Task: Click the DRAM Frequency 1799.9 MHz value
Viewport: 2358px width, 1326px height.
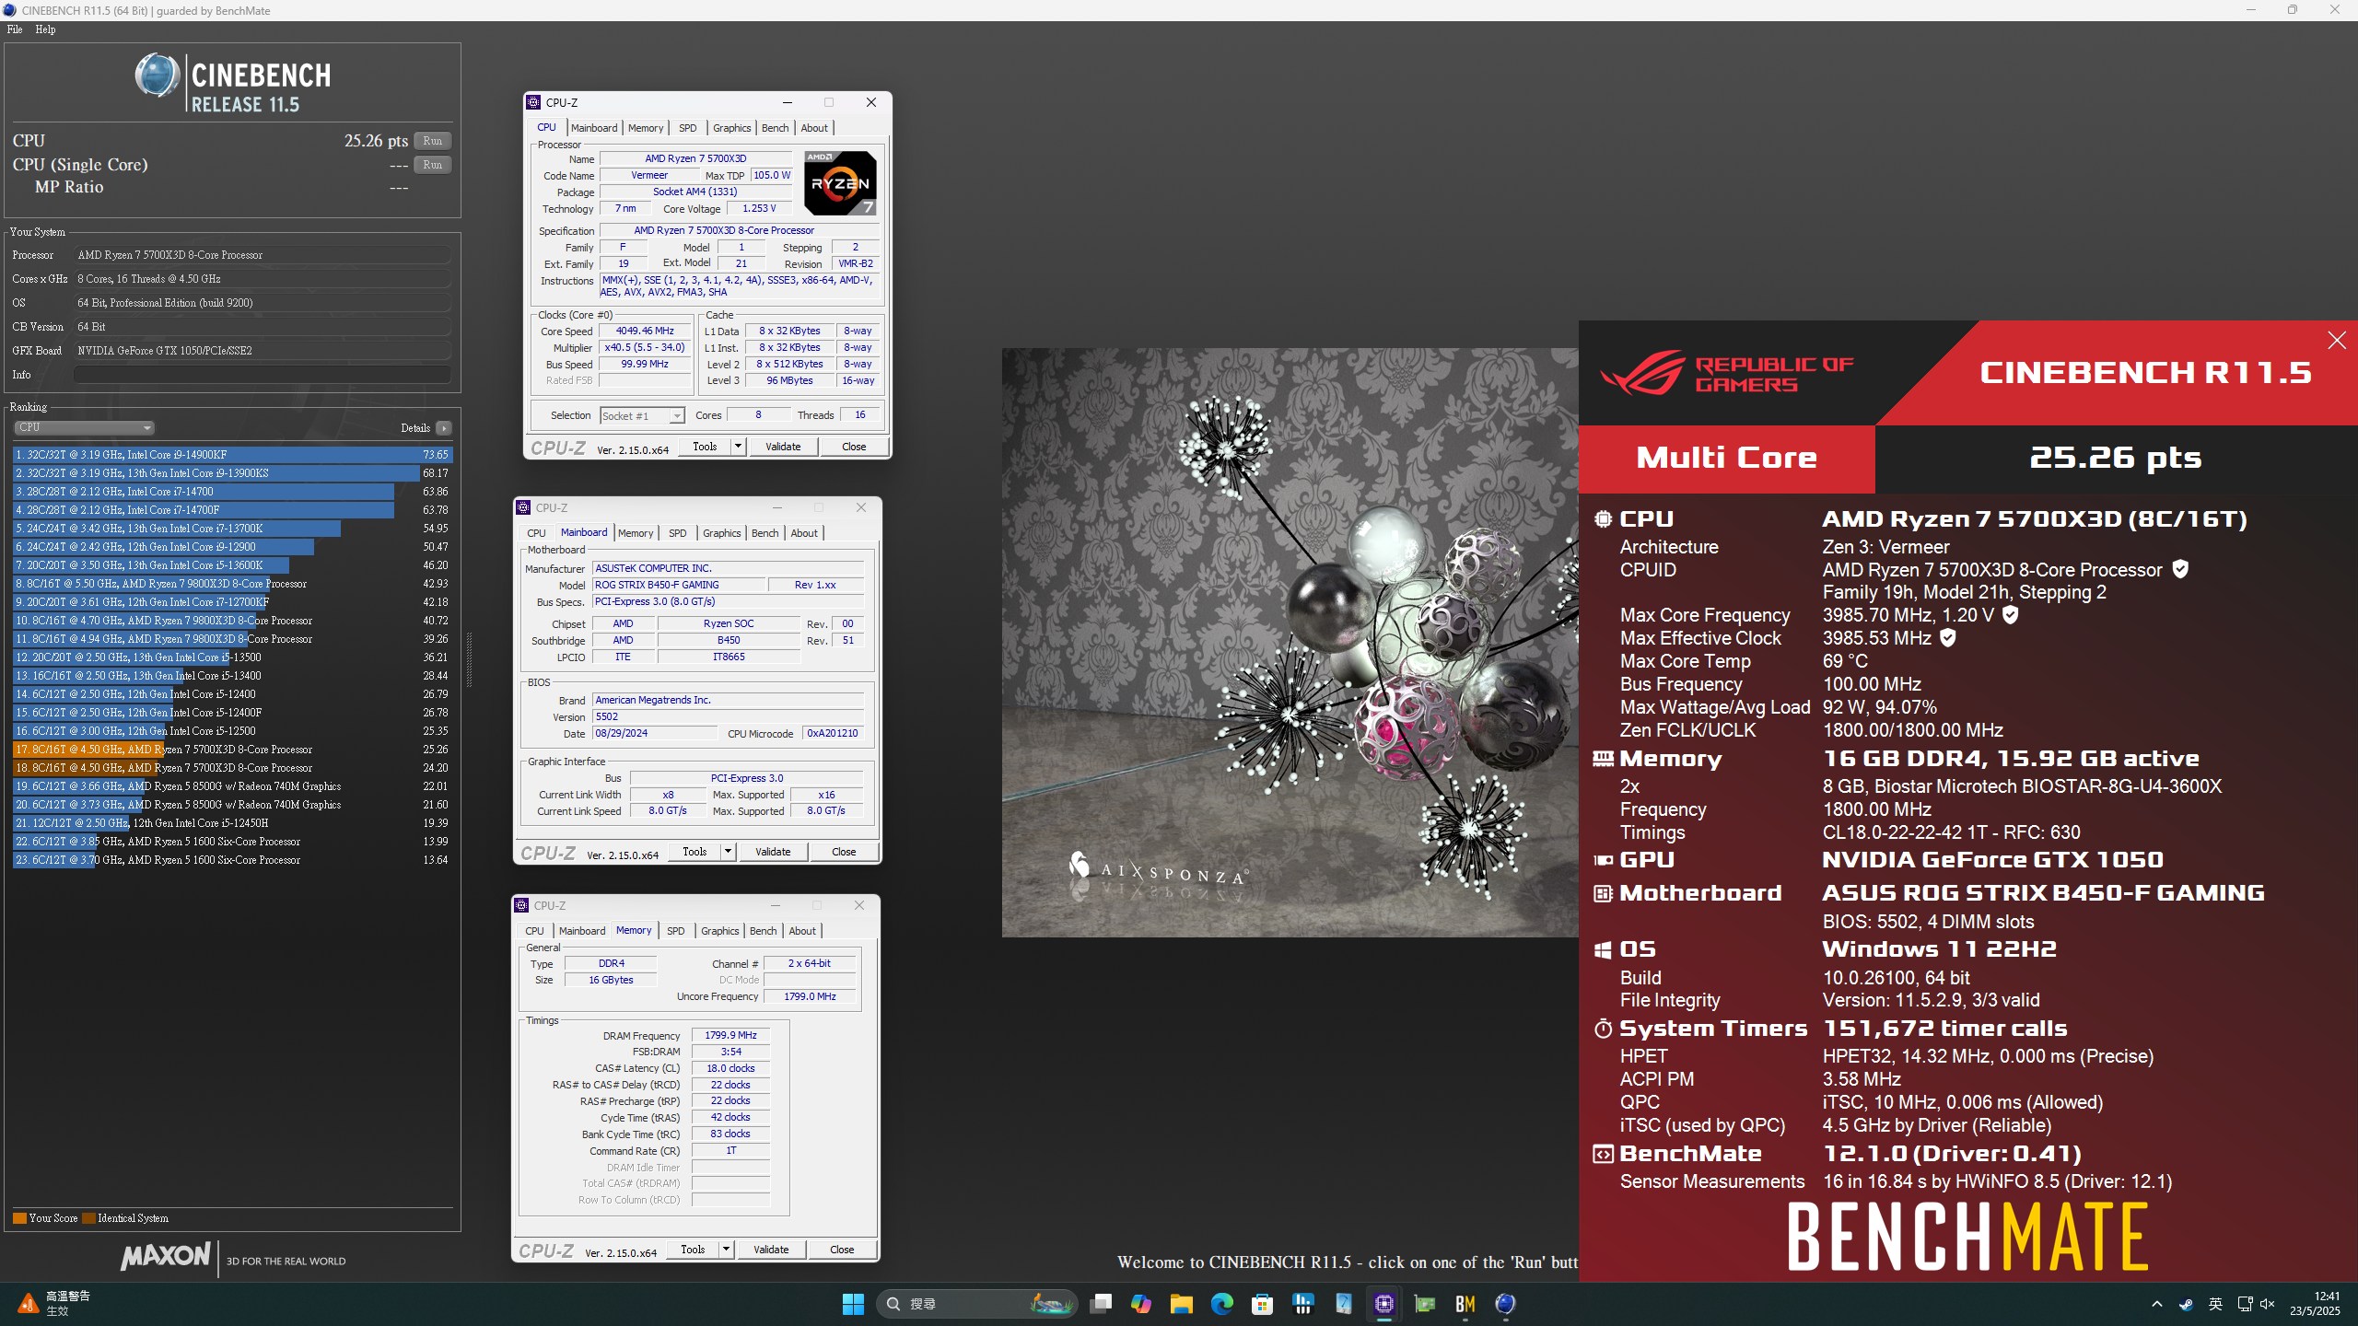Action: (x=730, y=1036)
